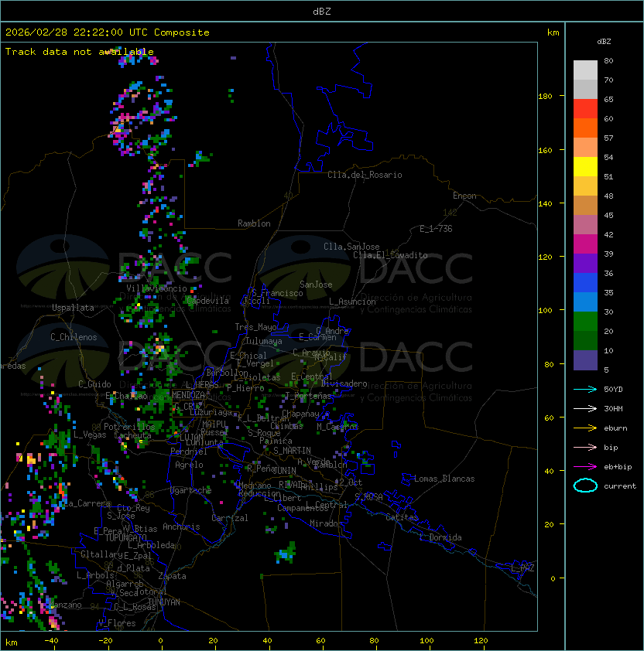The height and width of the screenshot is (651, 644).
Task: Click the TUNUYAN map label
Action: pos(164,602)
